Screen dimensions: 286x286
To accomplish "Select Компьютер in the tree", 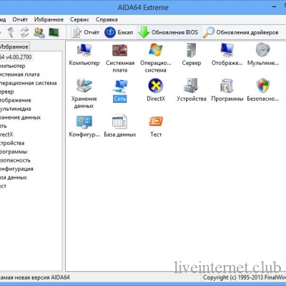I will 12,66.
